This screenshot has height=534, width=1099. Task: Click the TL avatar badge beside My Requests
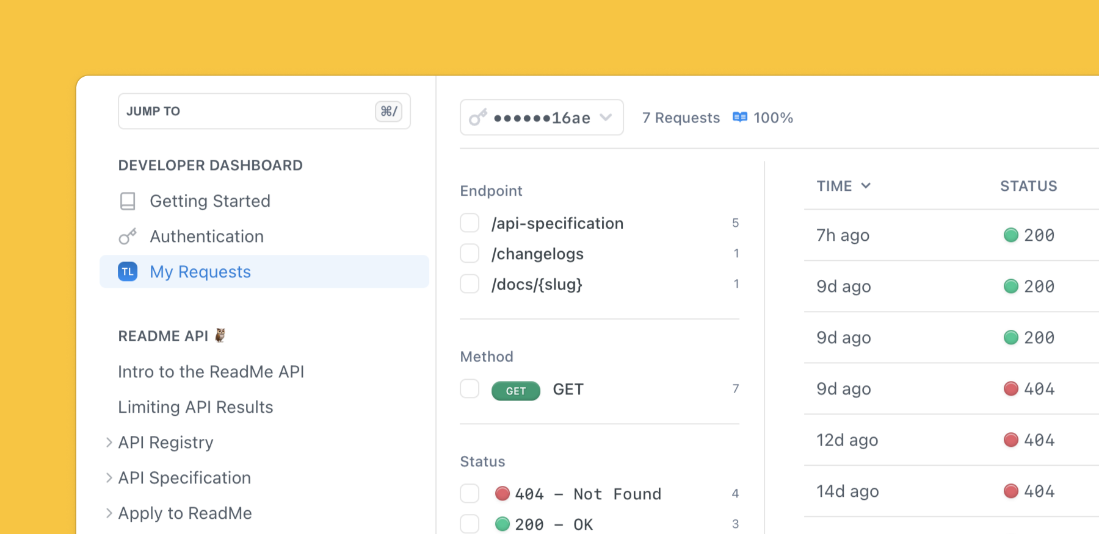pos(128,272)
